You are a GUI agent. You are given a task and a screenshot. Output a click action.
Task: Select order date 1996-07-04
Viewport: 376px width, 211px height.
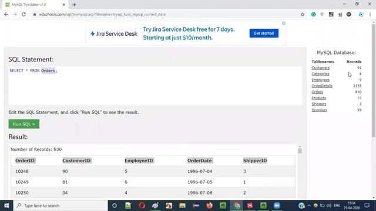point(200,171)
